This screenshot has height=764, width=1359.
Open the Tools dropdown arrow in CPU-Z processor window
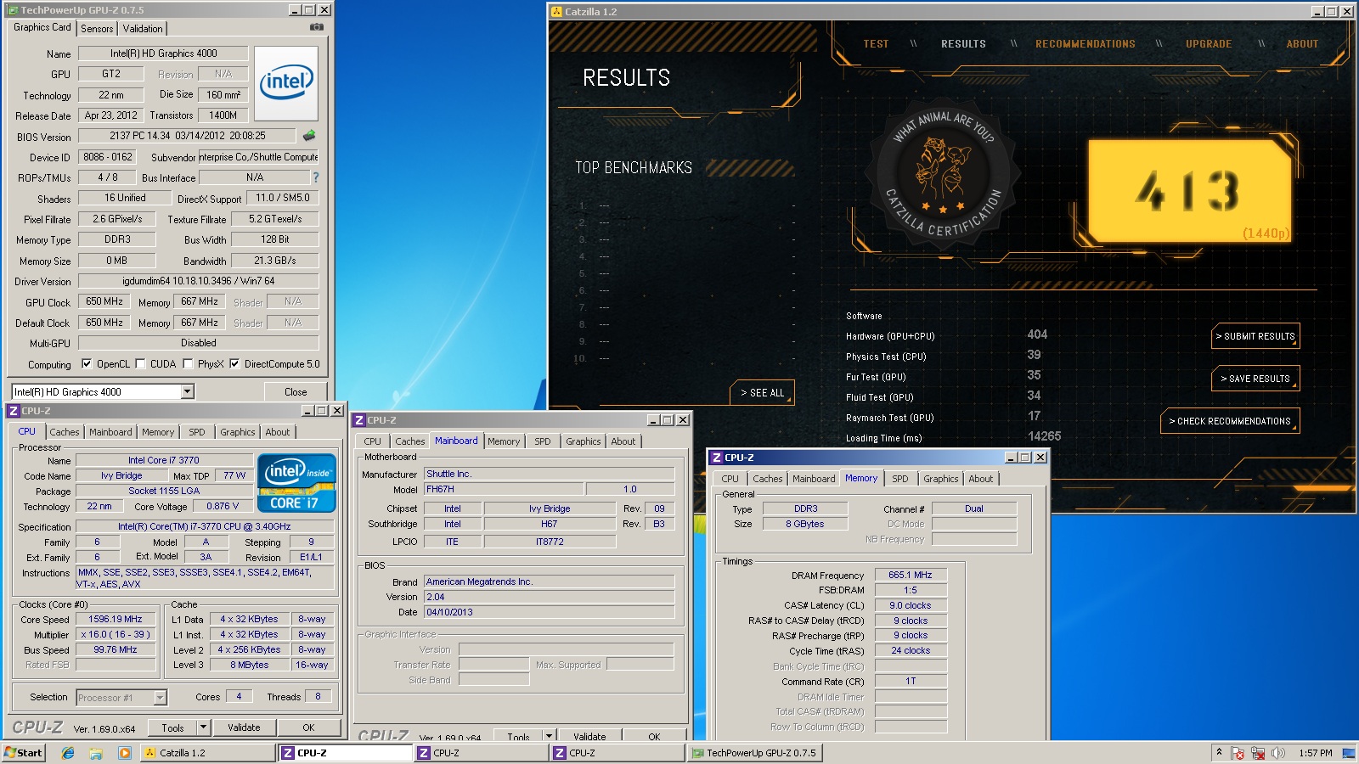[x=203, y=727]
